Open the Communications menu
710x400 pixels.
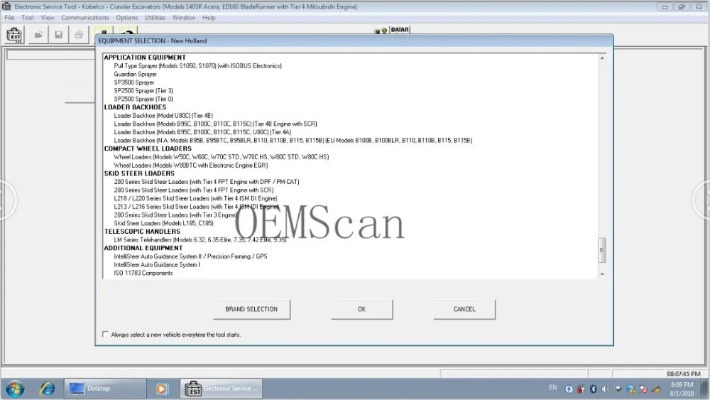[85, 18]
